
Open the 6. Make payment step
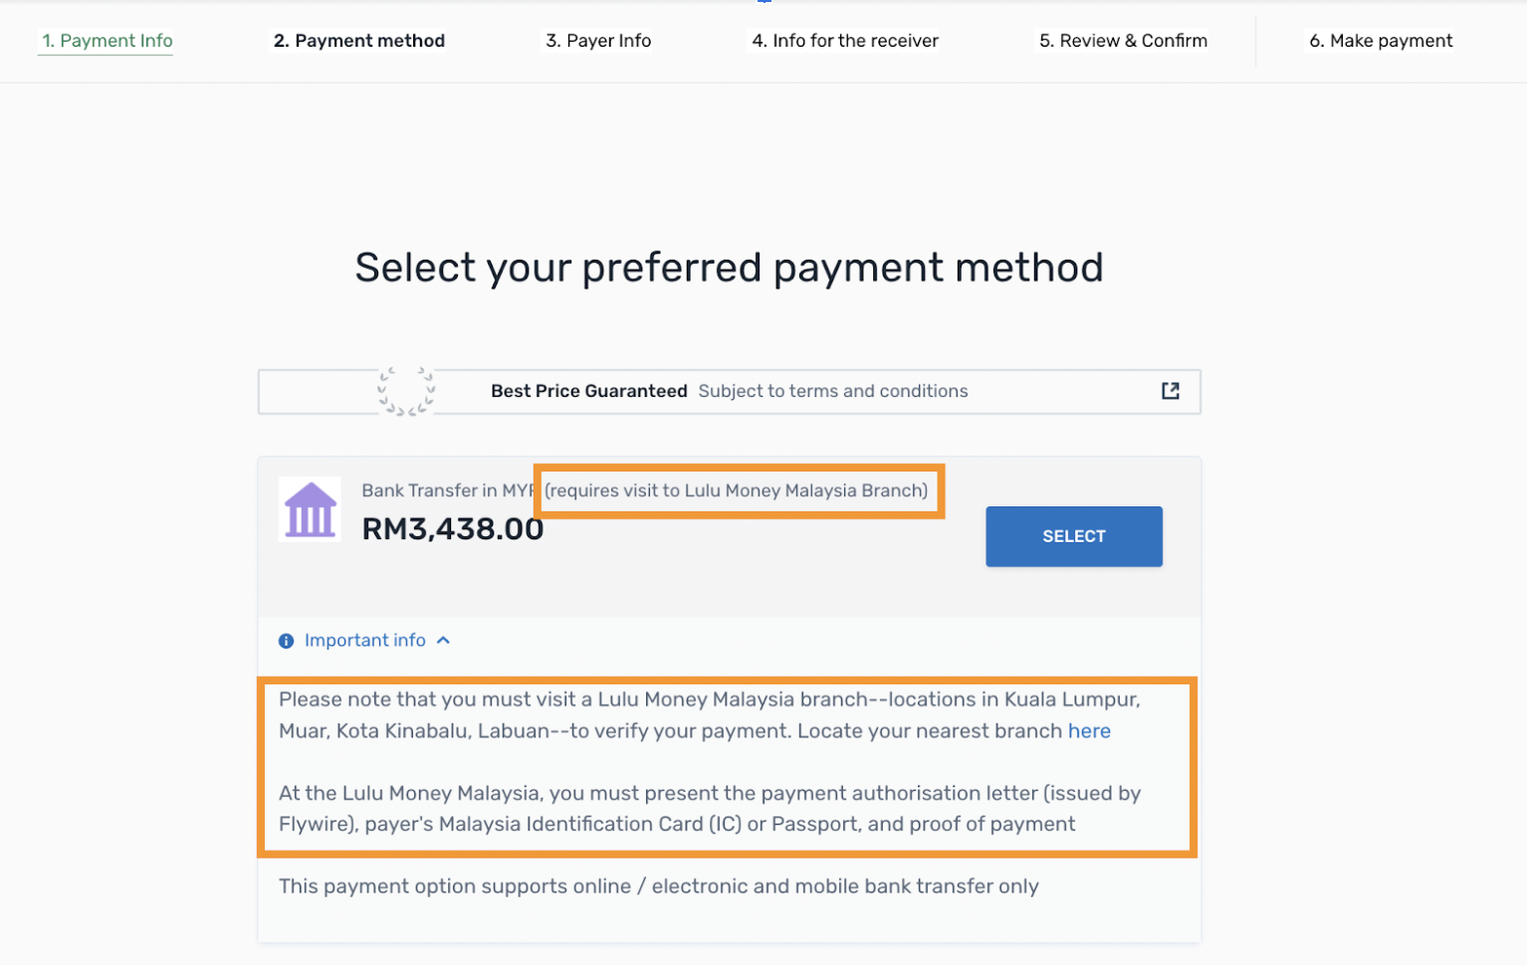(x=1381, y=41)
